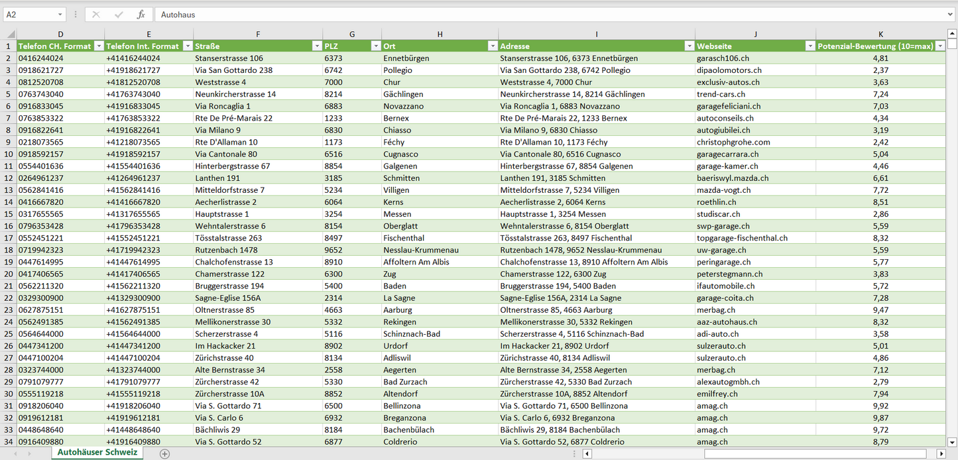Expand the Name Box dropdown arrow

pyautogui.click(x=60, y=15)
